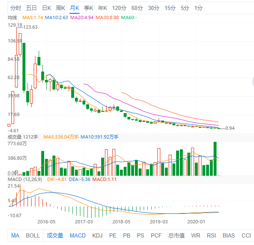Display the 总市值 market cap indicator
The width and height of the screenshot is (254, 245).
pos(176,235)
